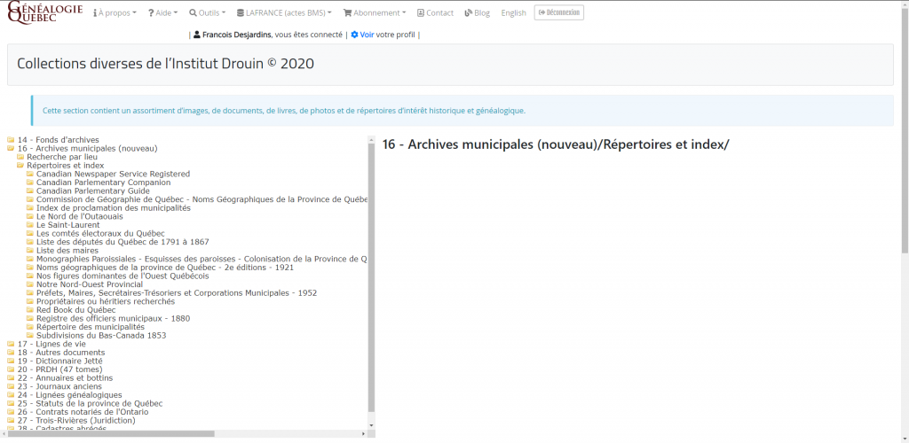Open the Abonnement menu
The image size is (909, 443).
pos(375,13)
